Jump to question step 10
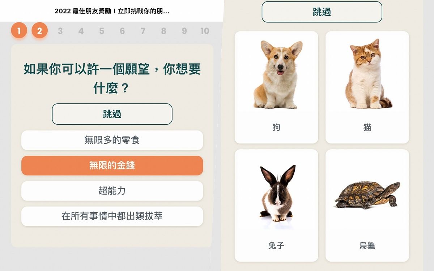Viewport: 434px width, 271px height. pyautogui.click(x=205, y=31)
